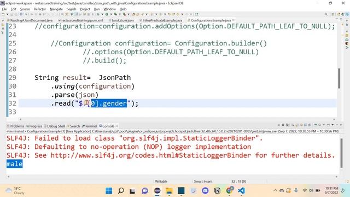Click the terminated ConfigurationsExample launch description
Screen dimensions: 350x197
[x=173, y=131]
